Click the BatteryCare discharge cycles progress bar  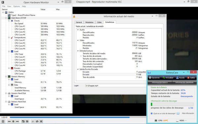[172, 104]
